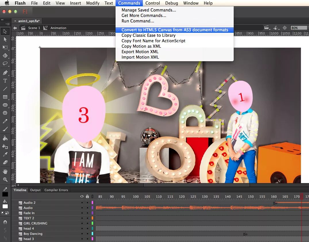Select the Zoom magnifier tool
This screenshot has width=309, height=242.
click(5, 179)
